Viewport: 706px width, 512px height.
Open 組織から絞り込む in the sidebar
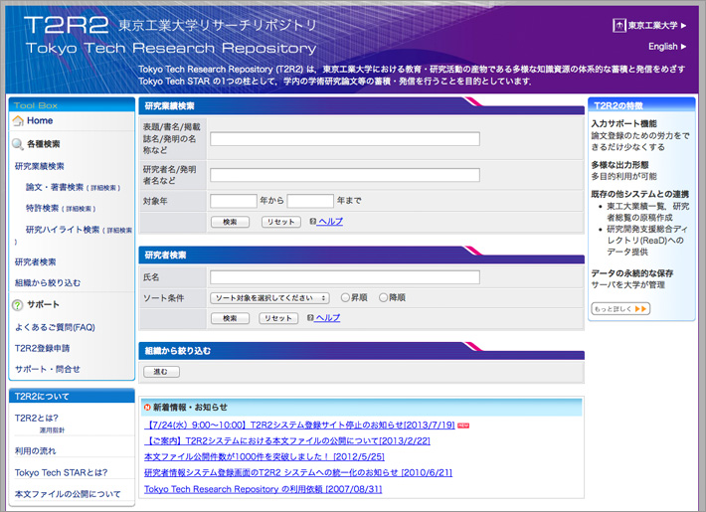pyautogui.click(x=48, y=282)
